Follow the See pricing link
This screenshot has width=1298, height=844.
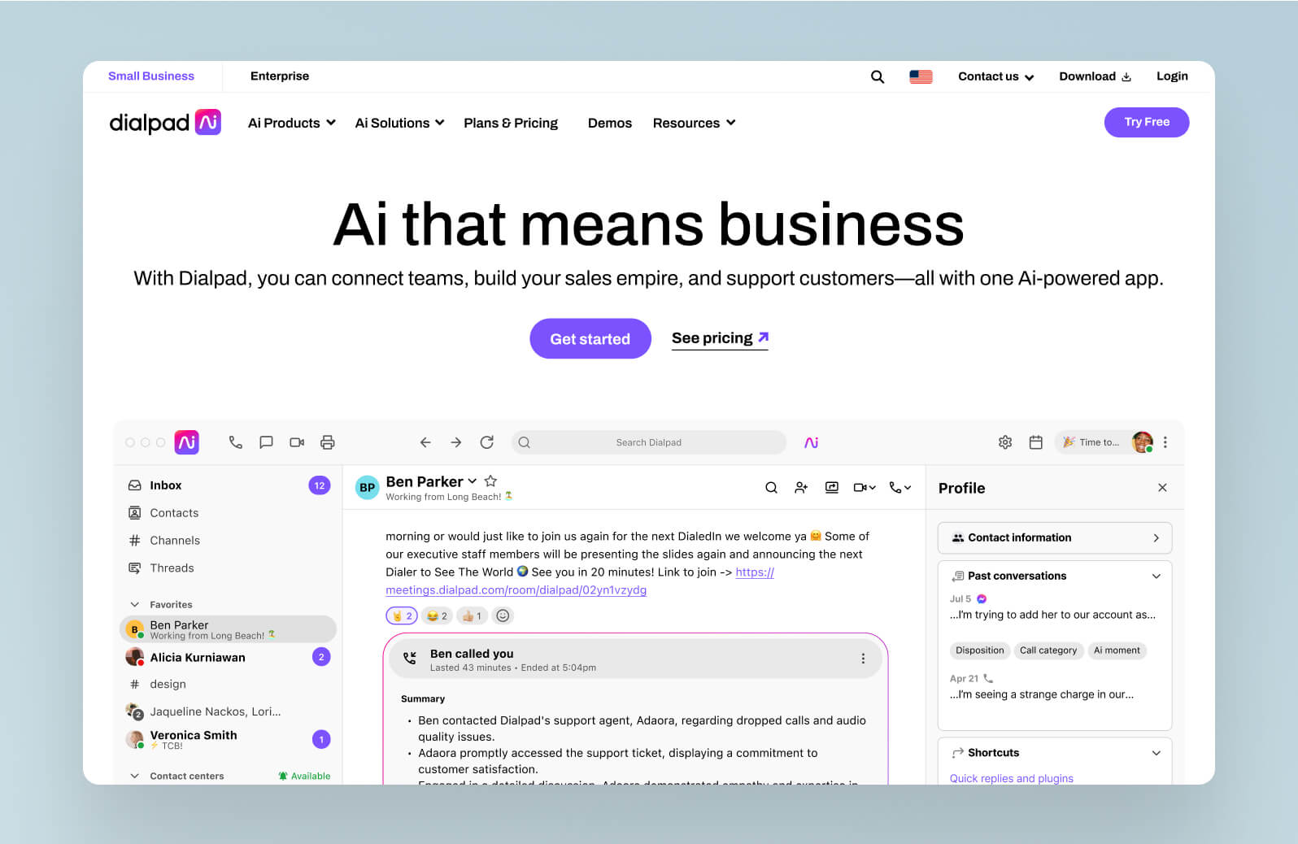click(720, 338)
